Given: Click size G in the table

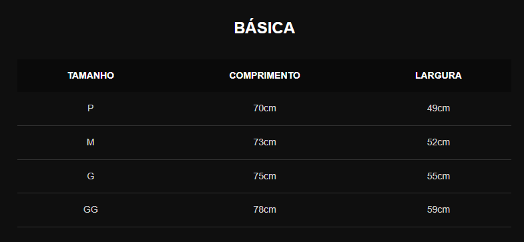Looking at the screenshot, I should pos(91,176).
